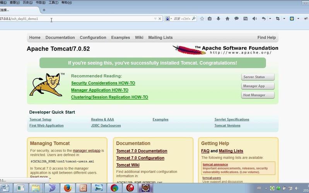The image size is (309, 193).
Task: Open the Help (帮助) menu
Action: tap(67, 3)
